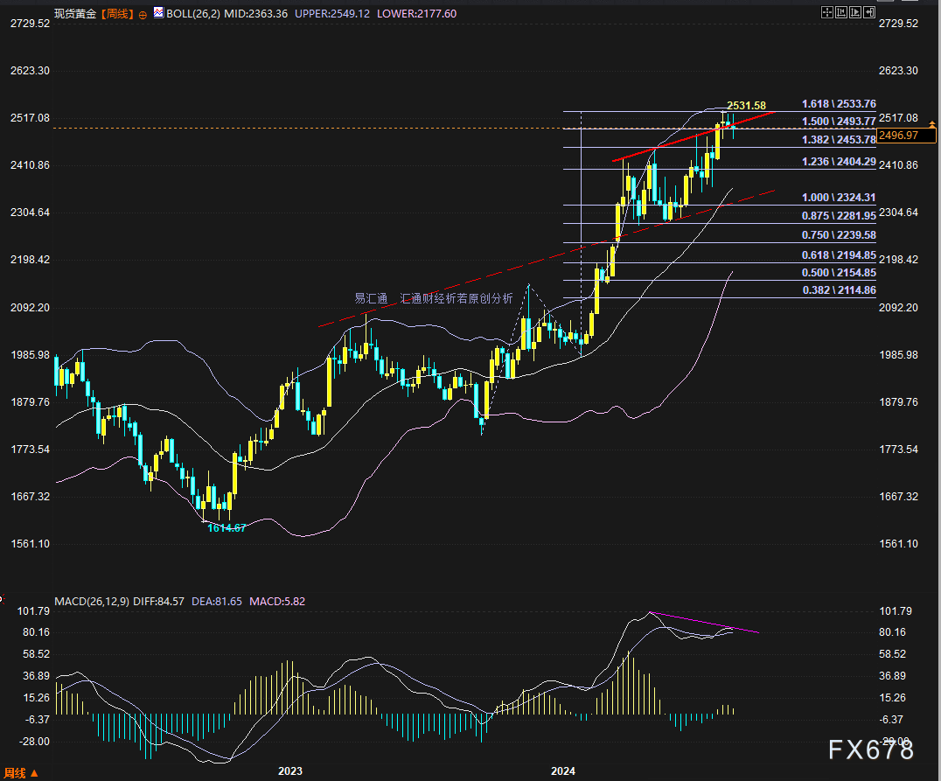Select the 现货黄金 symbol title
Screen dimensions: 941x781
75,13
